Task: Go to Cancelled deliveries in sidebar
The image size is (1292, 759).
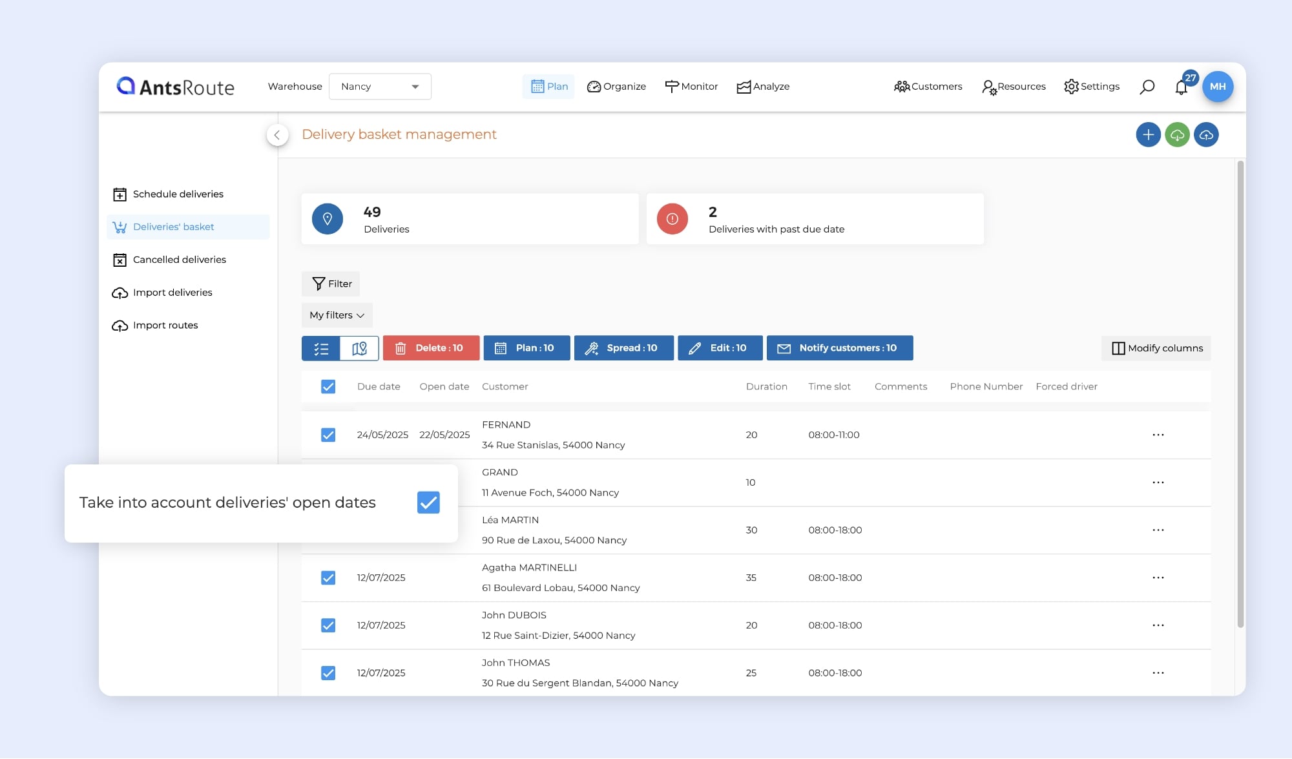Action: 179,260
